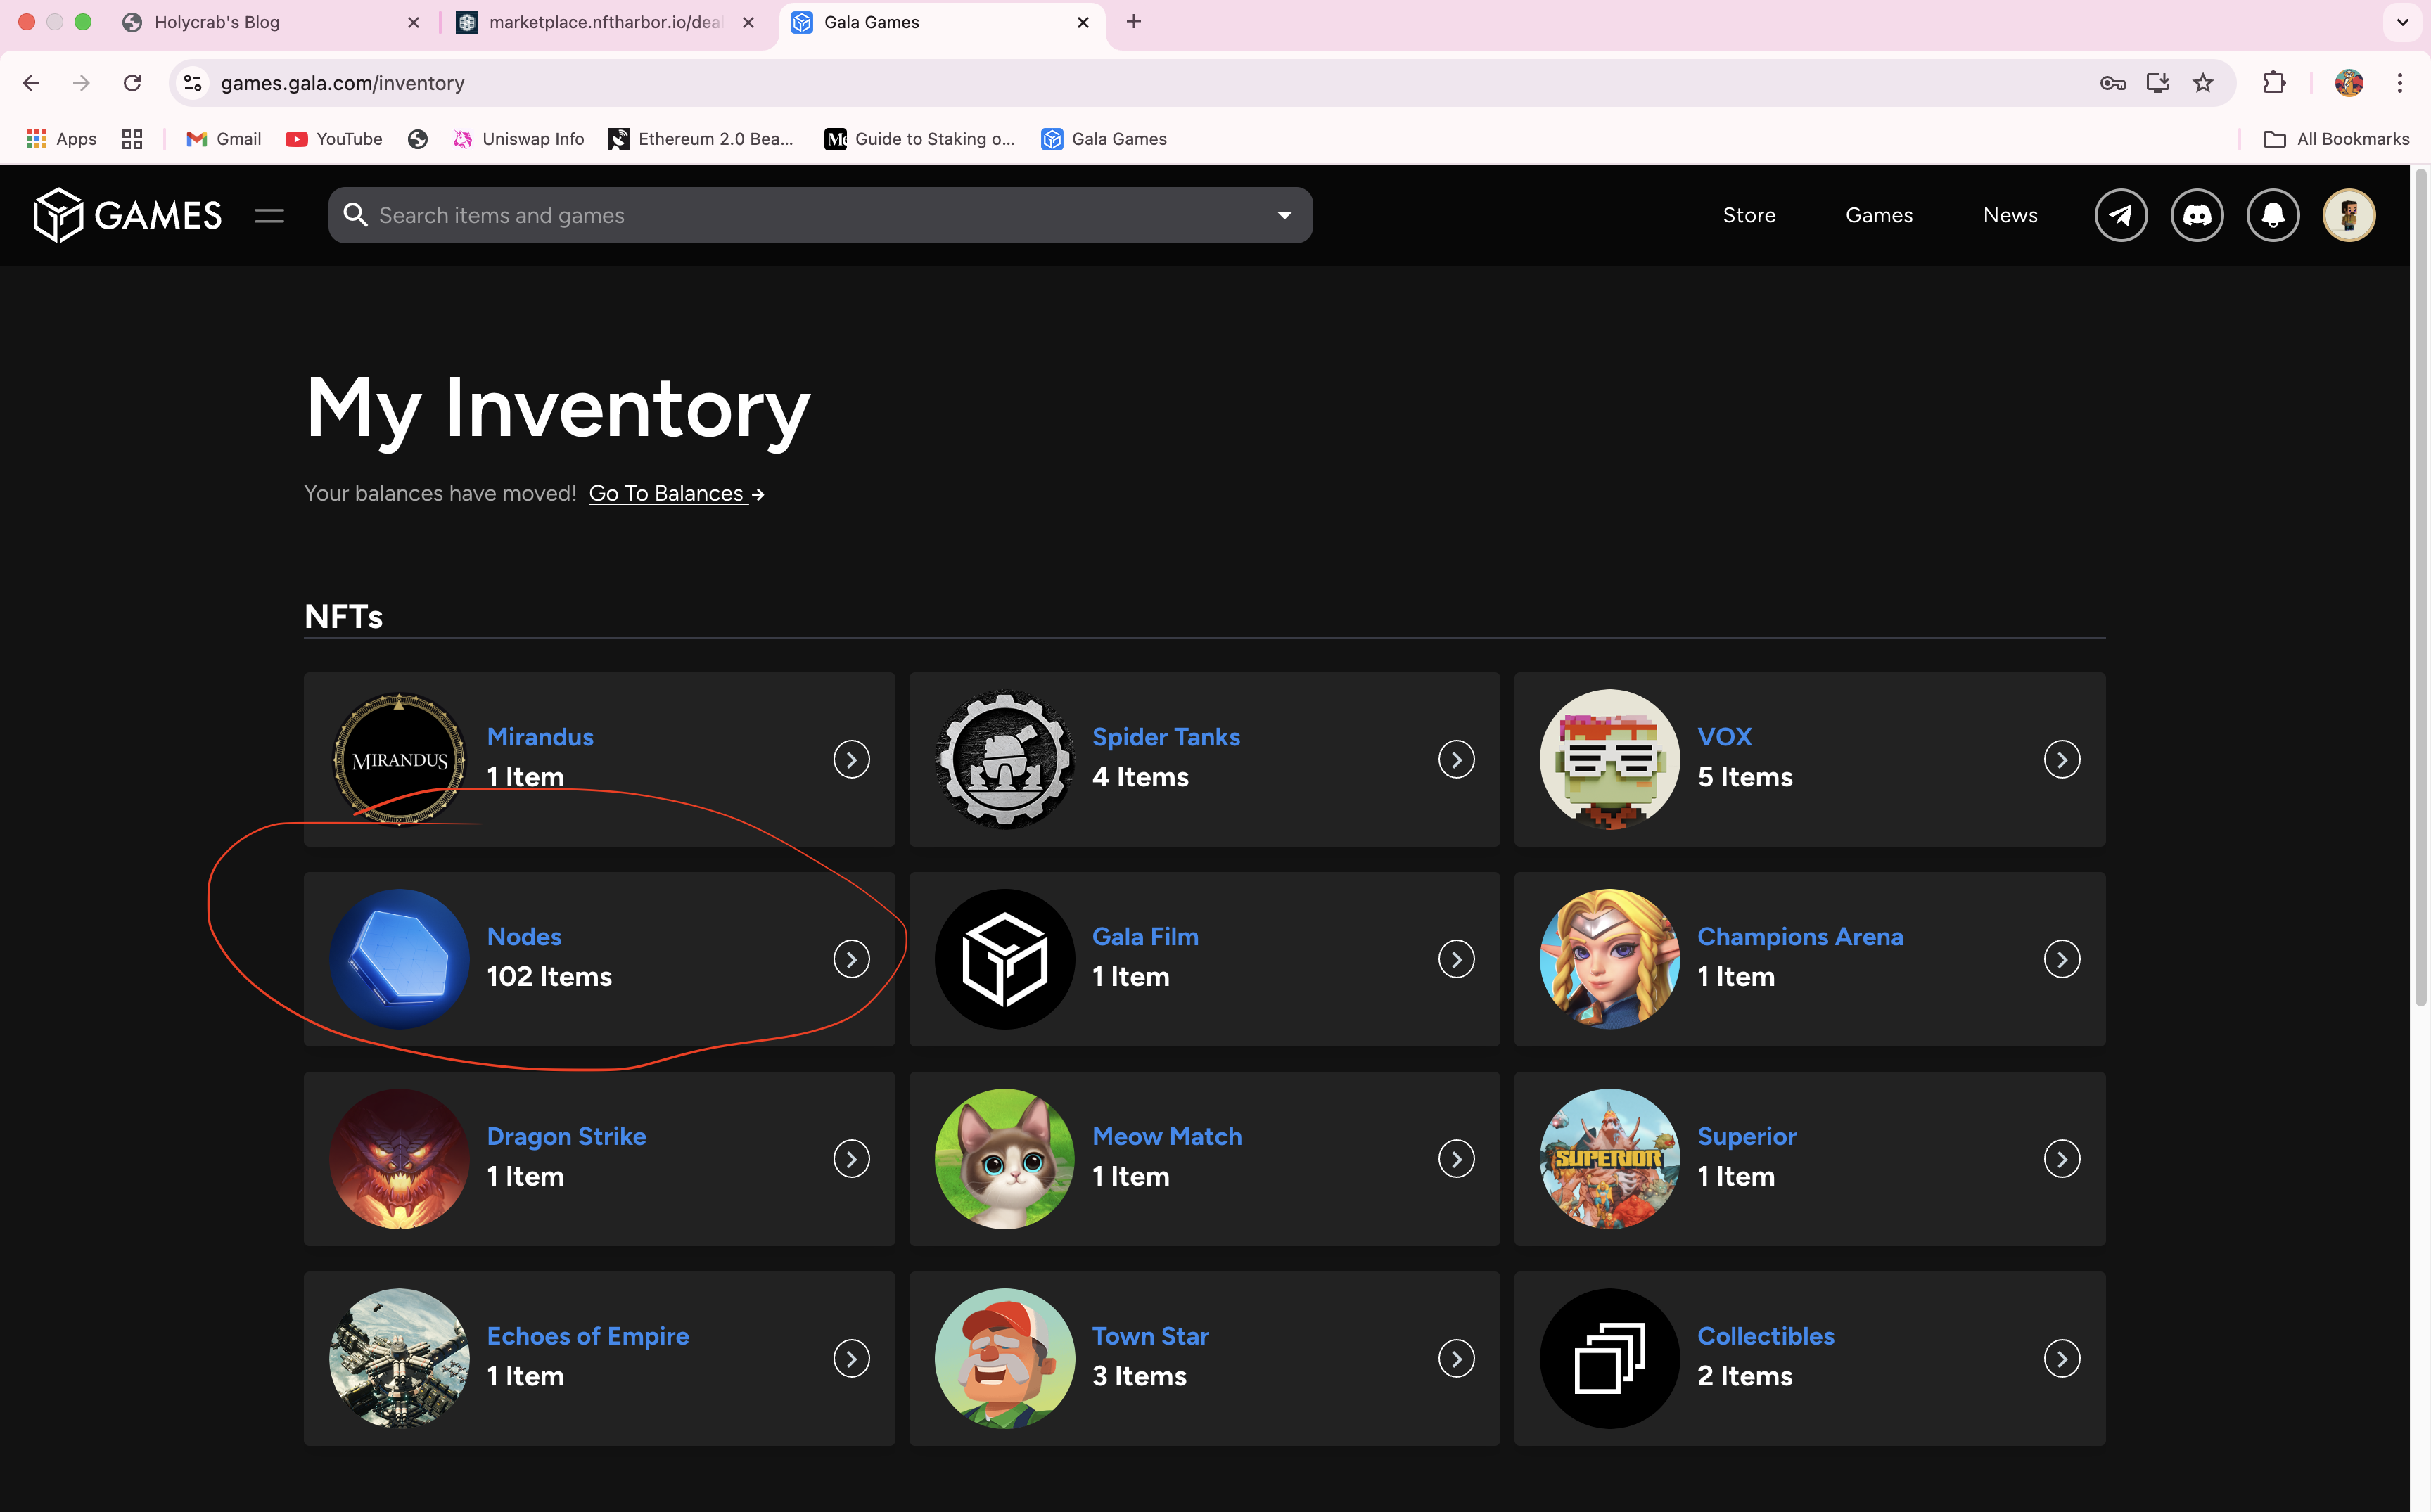Screen dimensions: 2431x1512
Task: Switch to the marketplace.nftharbor.io tab
Action: [x=606, y=22]
